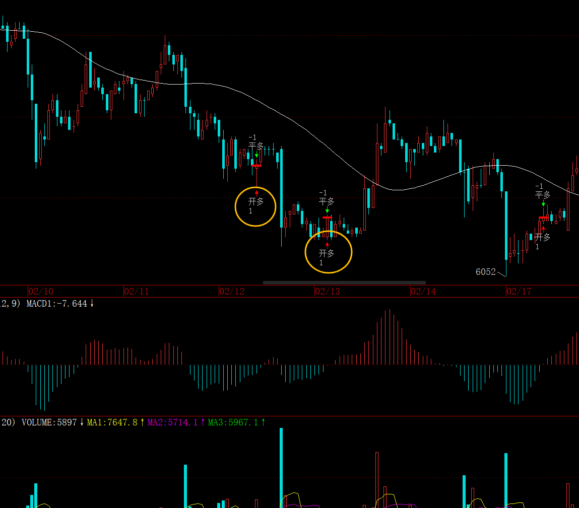Click the horizontal scrollbar thumb above the date axis

coord(344,282)
